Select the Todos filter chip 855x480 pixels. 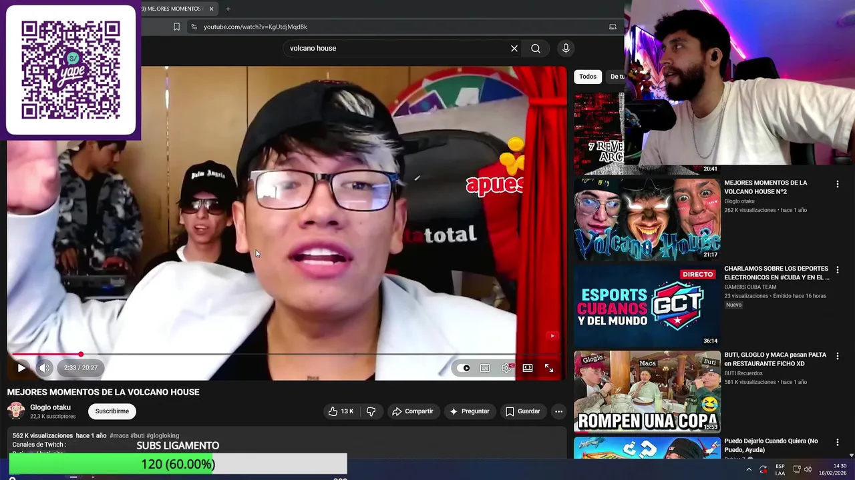coord(588,77)
